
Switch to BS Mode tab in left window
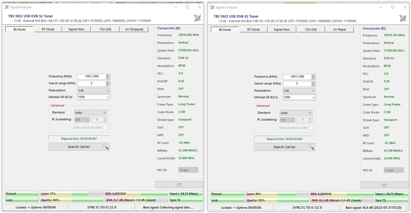(x=19, y=29)
